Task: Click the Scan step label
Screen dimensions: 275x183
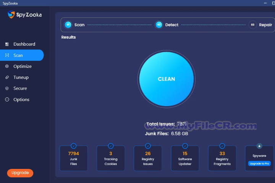Action: pos(79,25)
